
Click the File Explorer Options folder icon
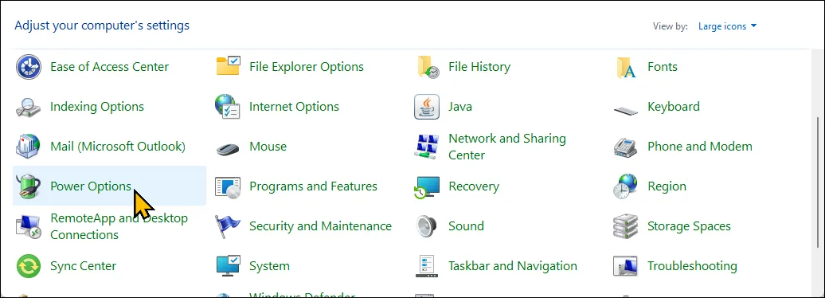point(229,67)
